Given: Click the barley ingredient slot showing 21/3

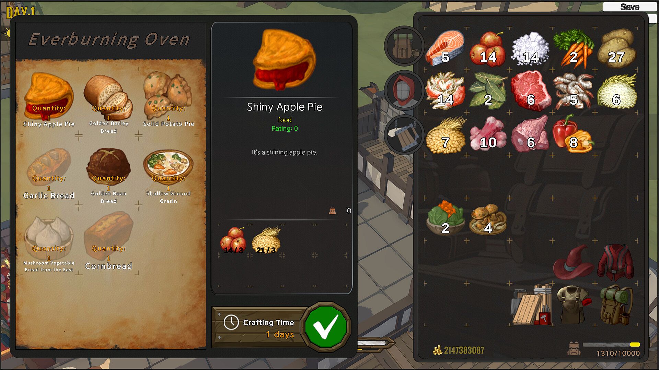Looking at the screenshot, I should pyautogui.click(x=266, y=240).
